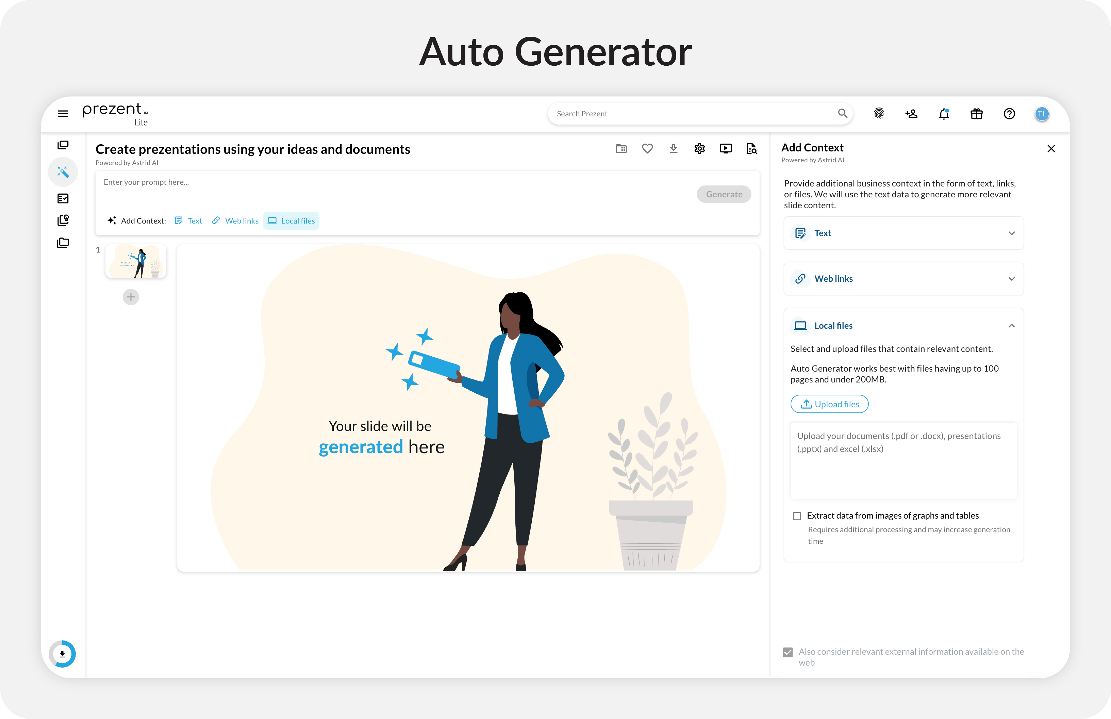Open the TL profile avatar
Viewport: 1111px width, 719px height.
(1042, 113)
